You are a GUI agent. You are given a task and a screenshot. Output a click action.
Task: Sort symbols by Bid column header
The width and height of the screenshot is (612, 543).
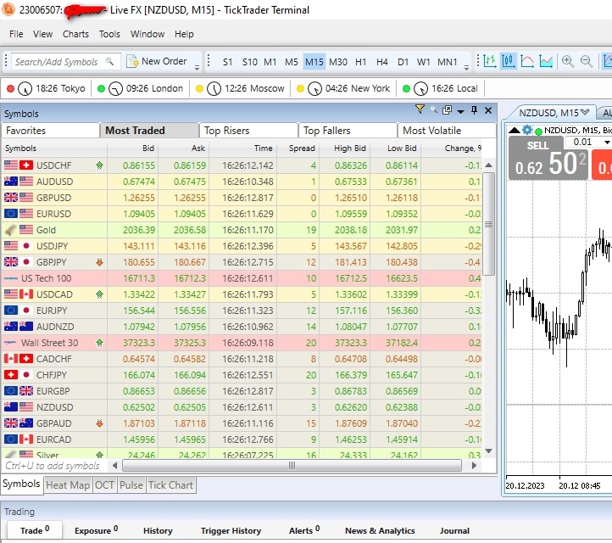[x=133, y=148]
